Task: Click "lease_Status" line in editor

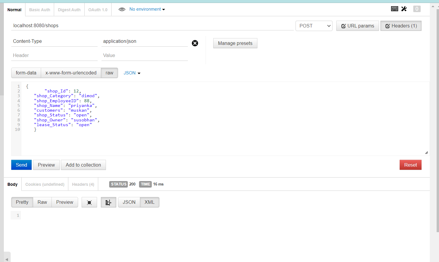Action: [x=63, y=125]
